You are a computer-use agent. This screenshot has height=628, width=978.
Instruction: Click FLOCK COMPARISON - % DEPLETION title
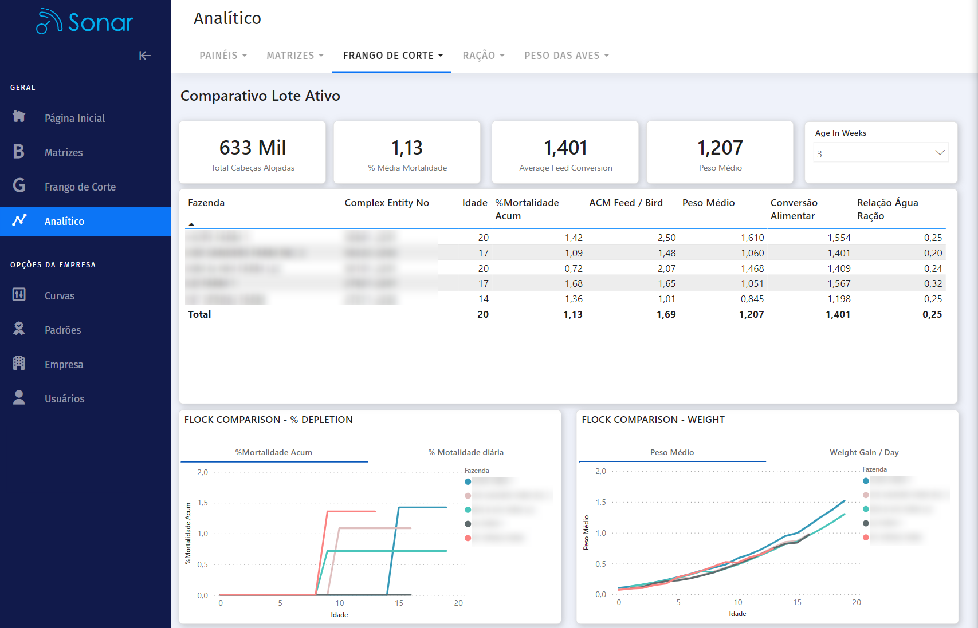tap(268, 420)
